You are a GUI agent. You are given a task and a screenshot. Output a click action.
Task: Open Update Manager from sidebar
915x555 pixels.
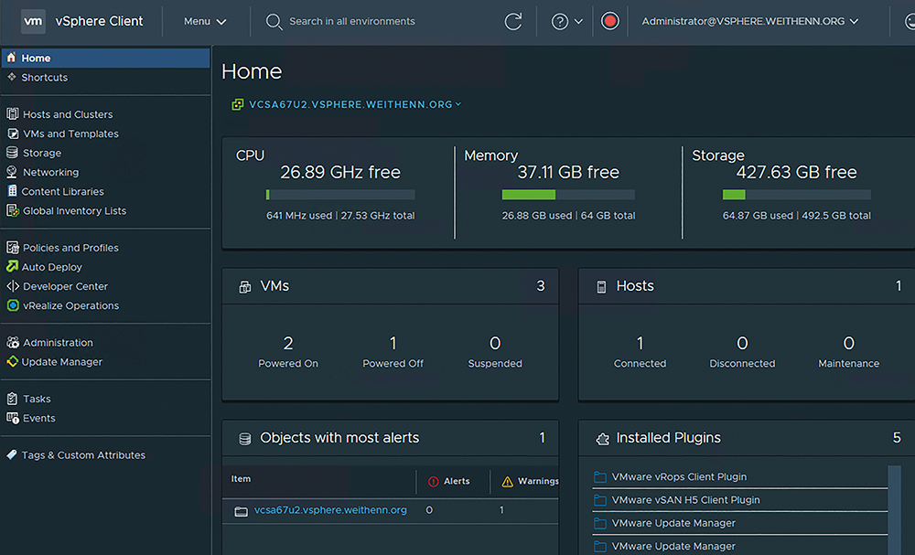(62, 361)
